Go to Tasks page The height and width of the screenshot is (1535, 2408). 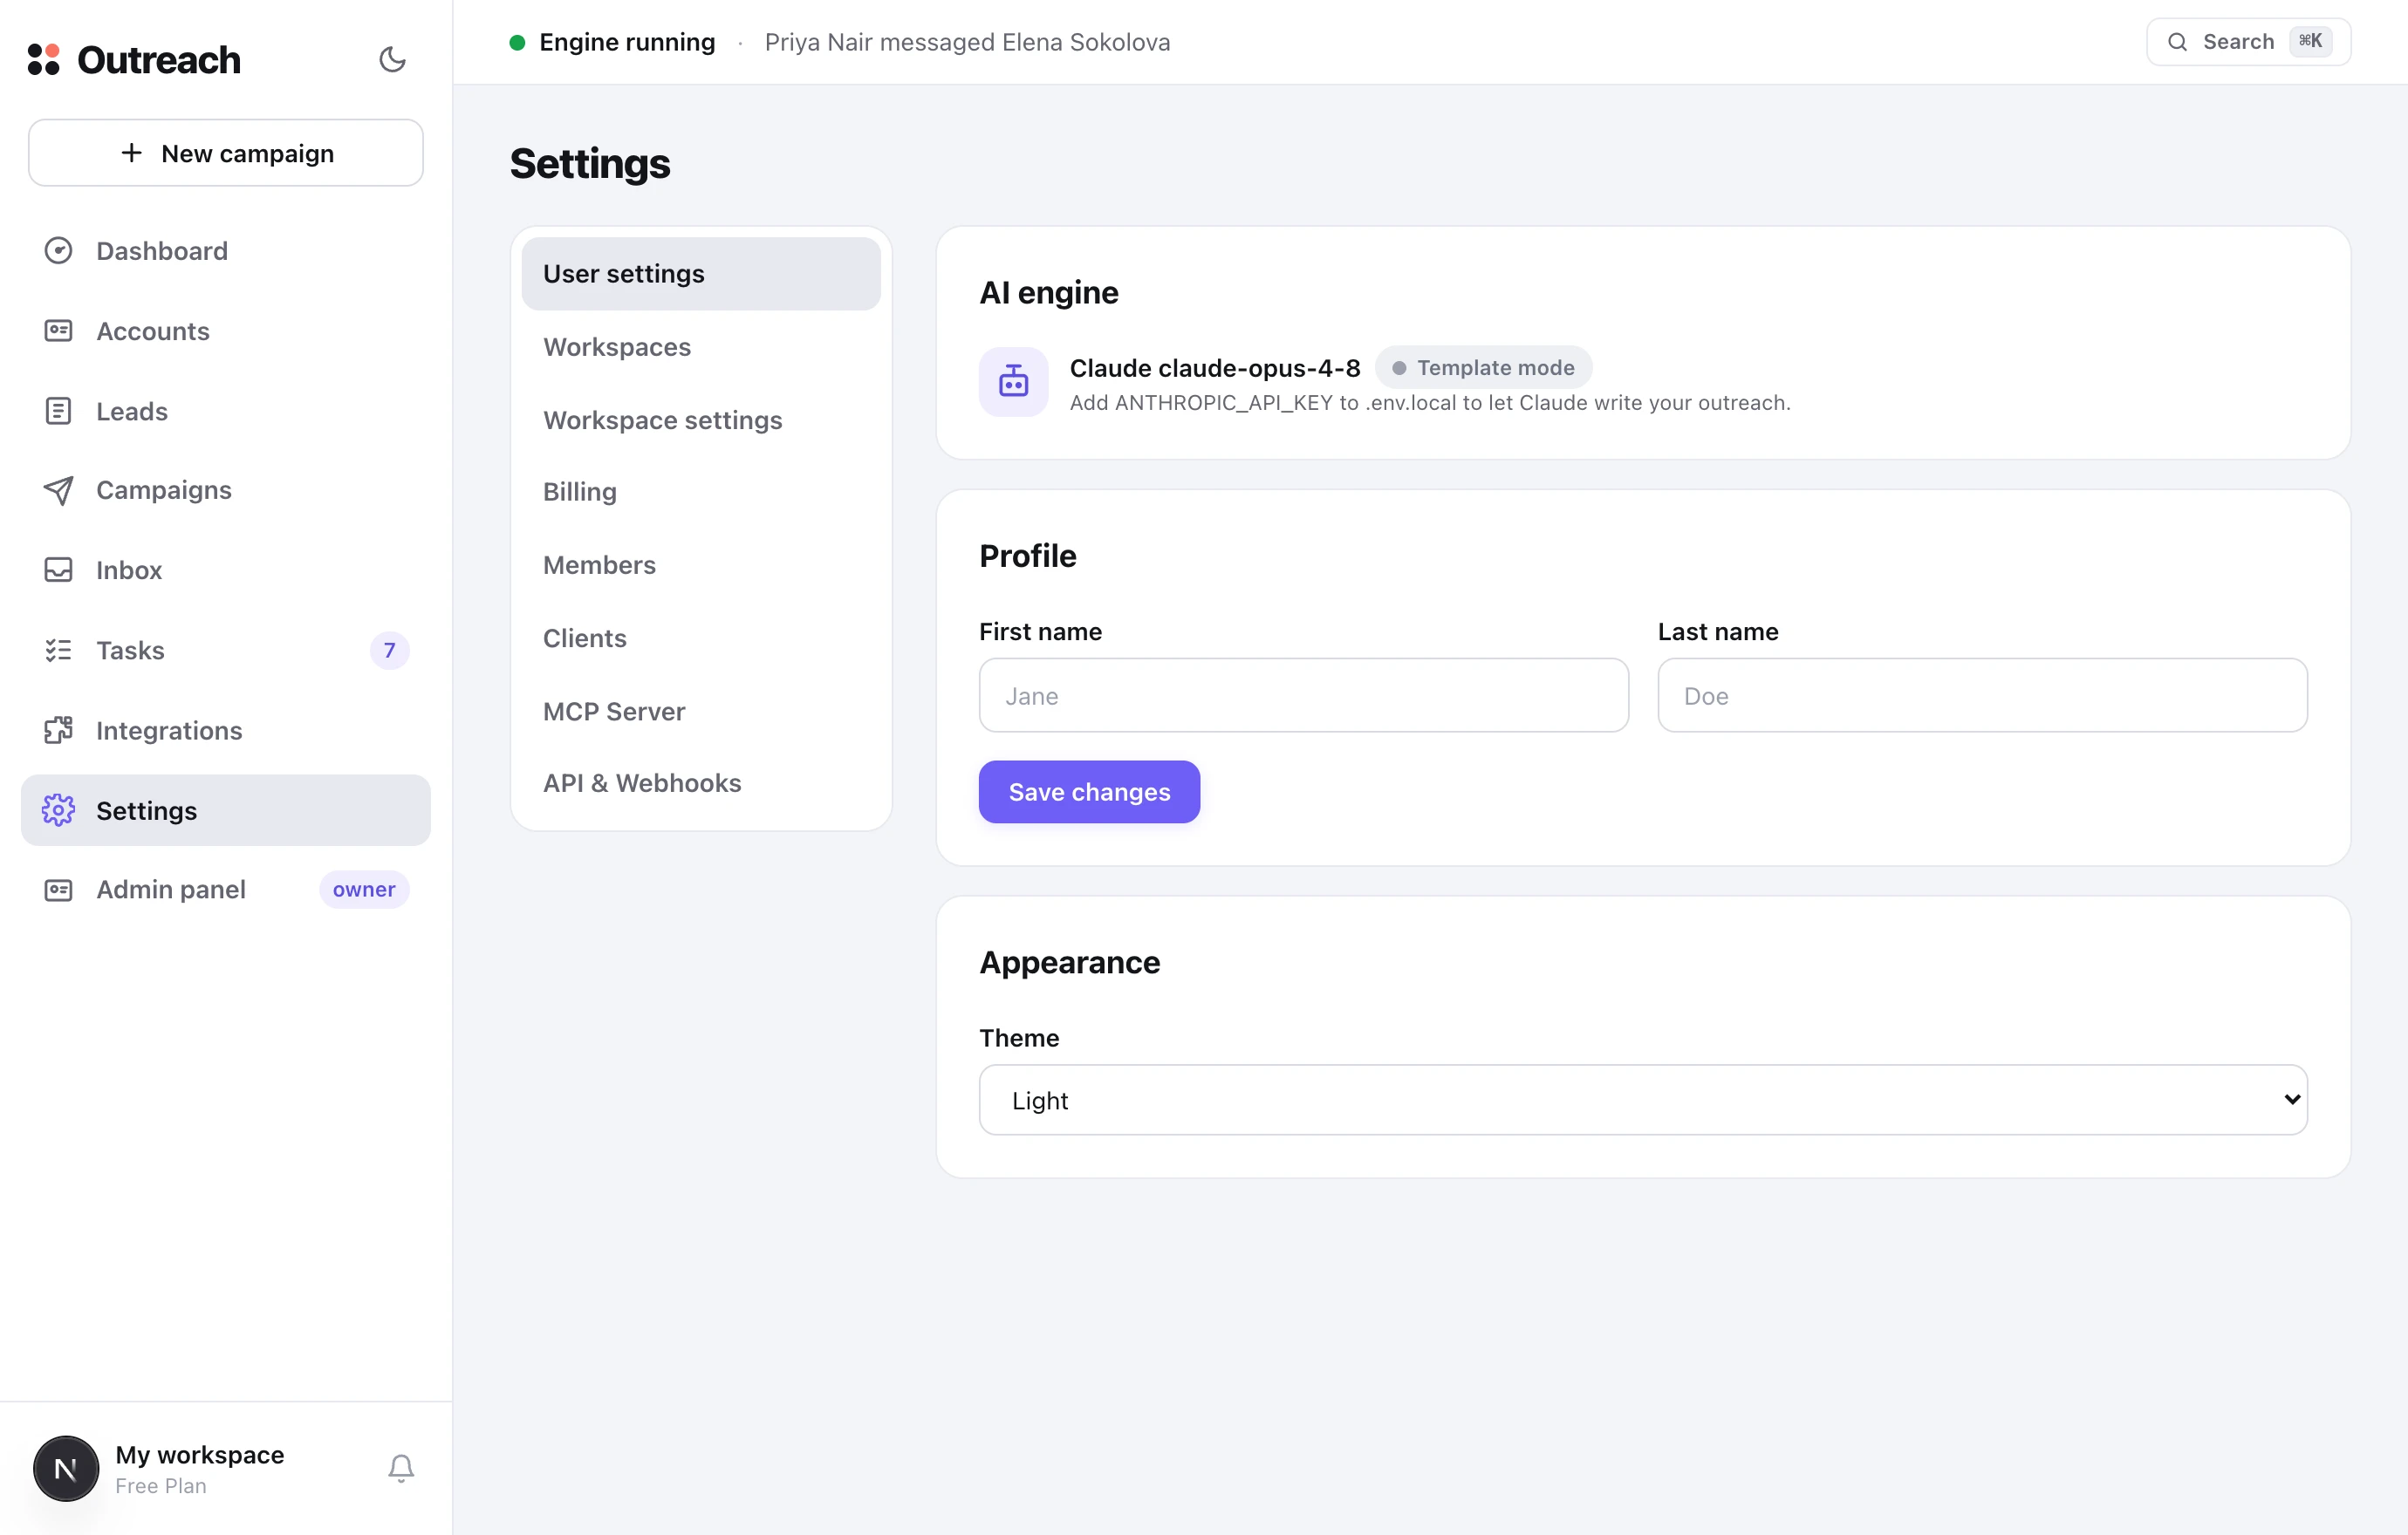click(x=226, y=651)
